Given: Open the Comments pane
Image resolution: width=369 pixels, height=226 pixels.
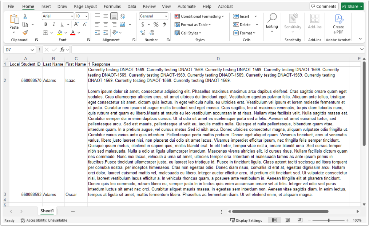Looking at the screenshot, I should click(324, 6).
